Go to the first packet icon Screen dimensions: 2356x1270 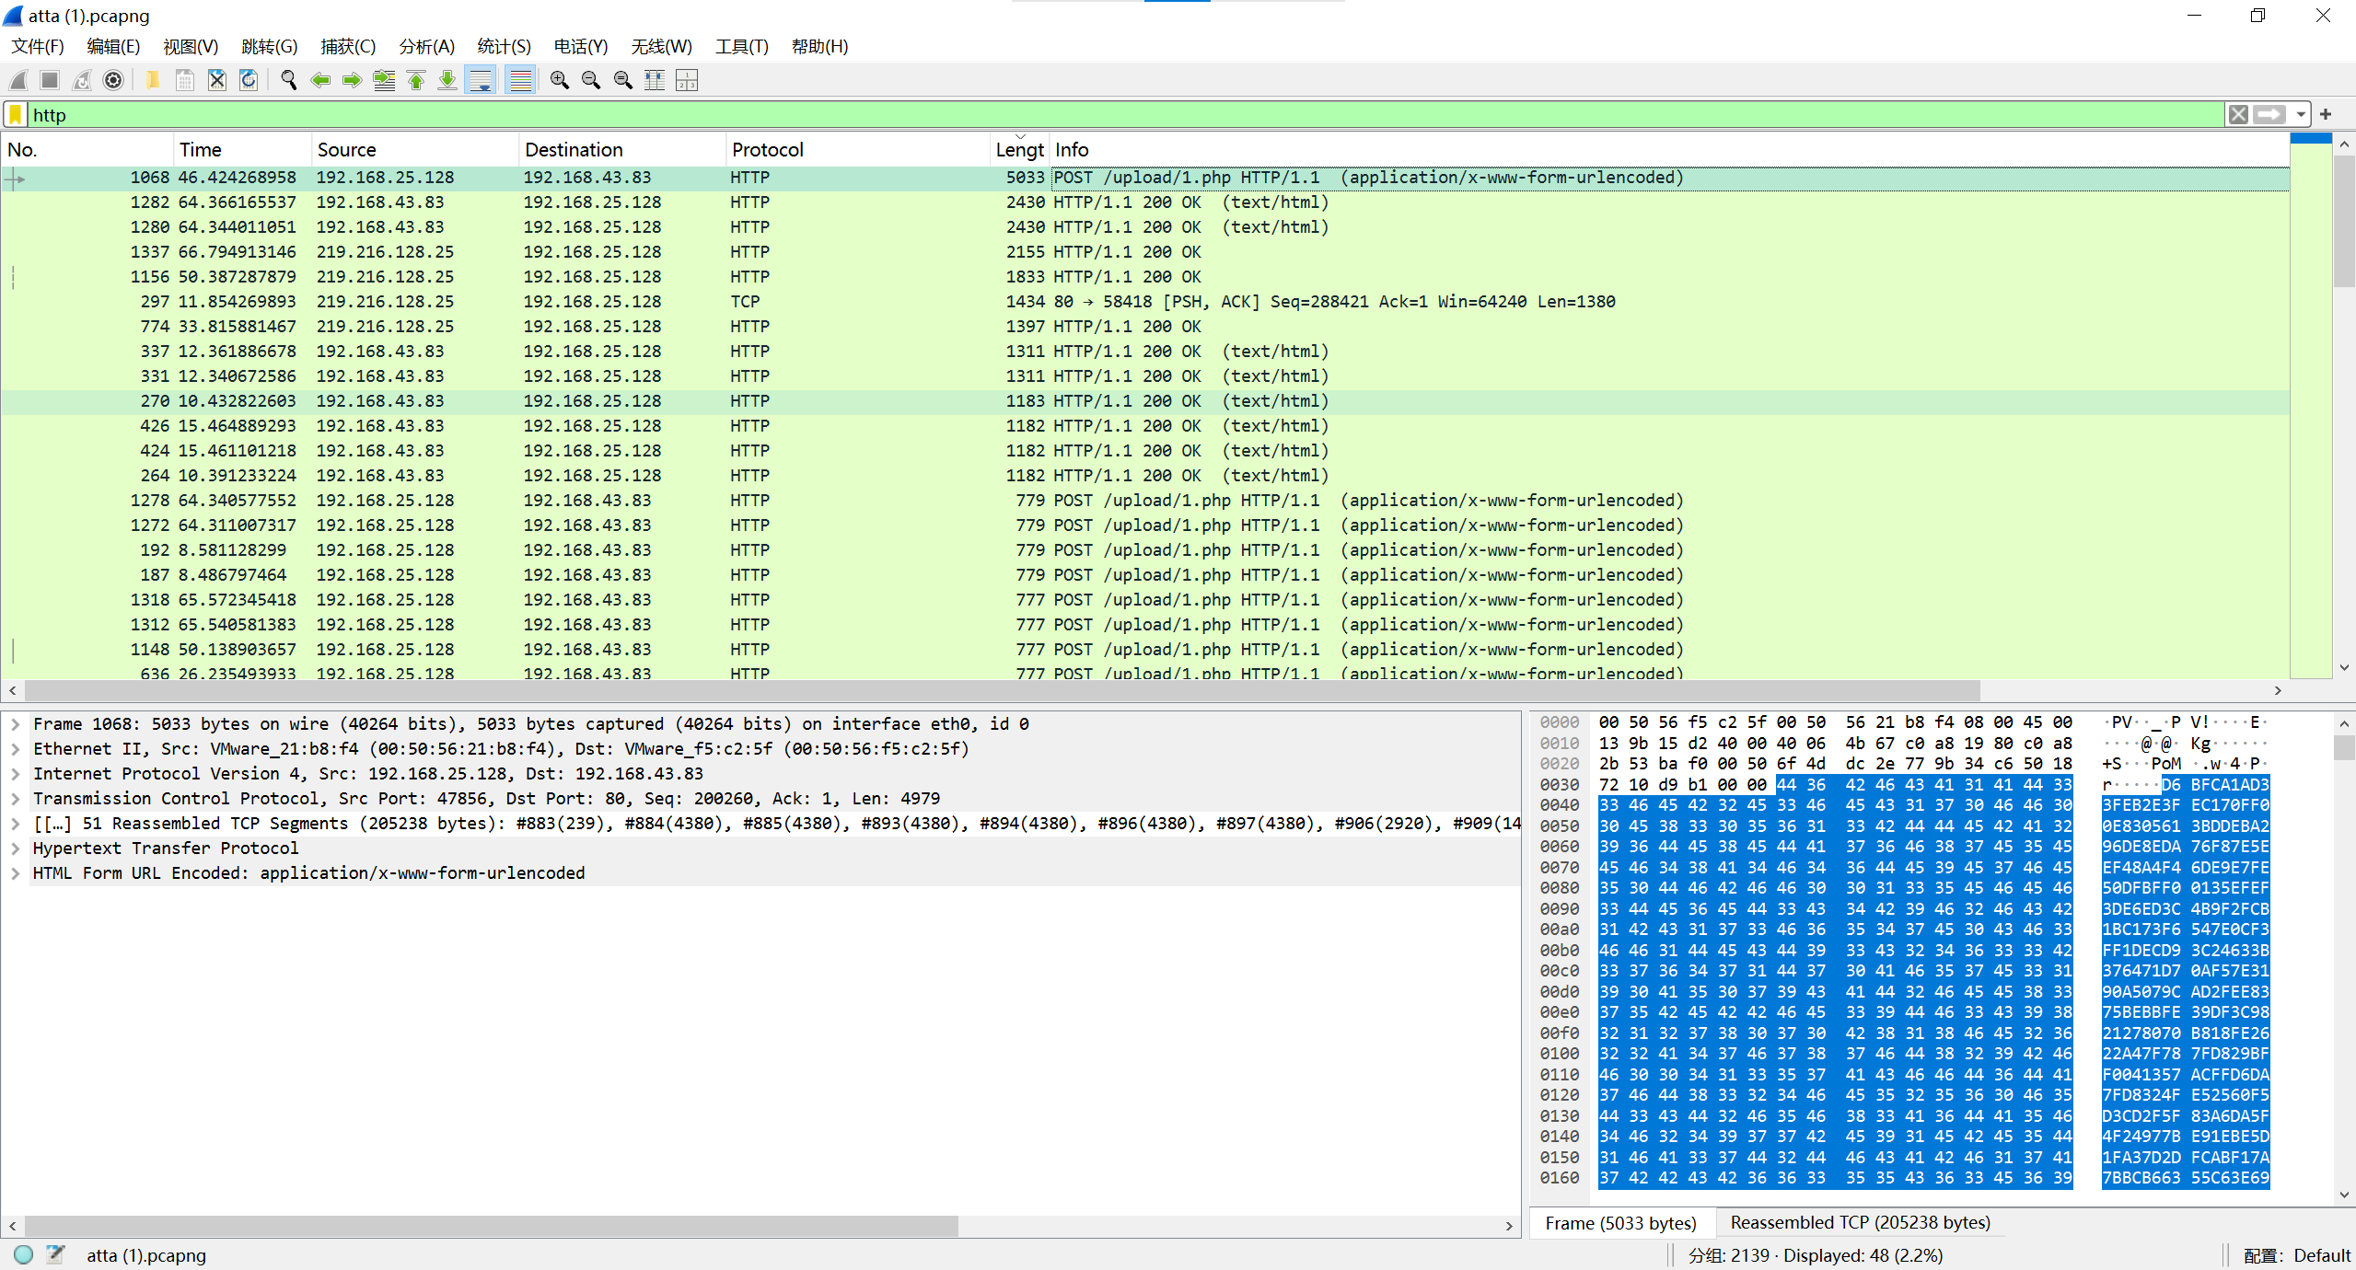[x=416, y=81]
